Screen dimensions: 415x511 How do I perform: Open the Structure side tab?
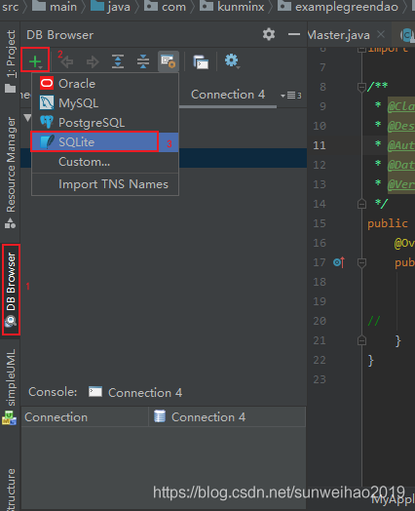(11, 489)
